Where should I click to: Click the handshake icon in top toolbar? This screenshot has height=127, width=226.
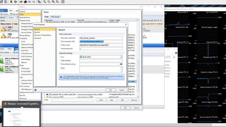[21, 2]
